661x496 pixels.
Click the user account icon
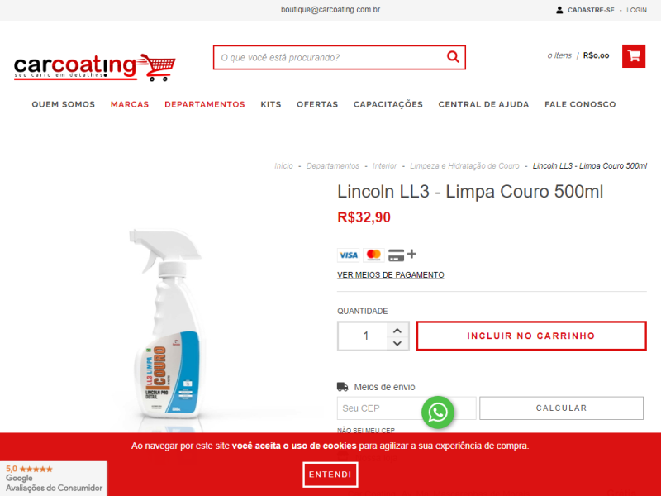pyautogui.click(x=559, y=10)
